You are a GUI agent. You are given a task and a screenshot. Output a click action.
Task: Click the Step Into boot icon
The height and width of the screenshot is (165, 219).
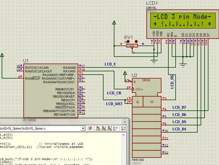(x=104, y=128)
